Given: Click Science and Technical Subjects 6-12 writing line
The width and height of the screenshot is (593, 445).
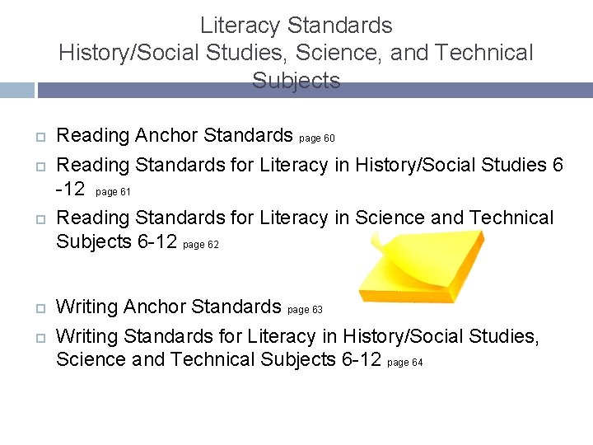Looking at the screenshot, I should coord(218,359).
